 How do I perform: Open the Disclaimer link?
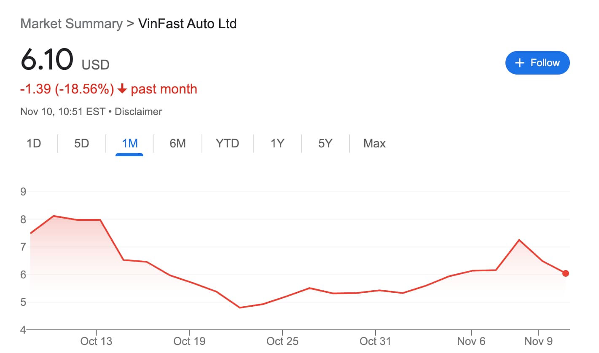138,112
